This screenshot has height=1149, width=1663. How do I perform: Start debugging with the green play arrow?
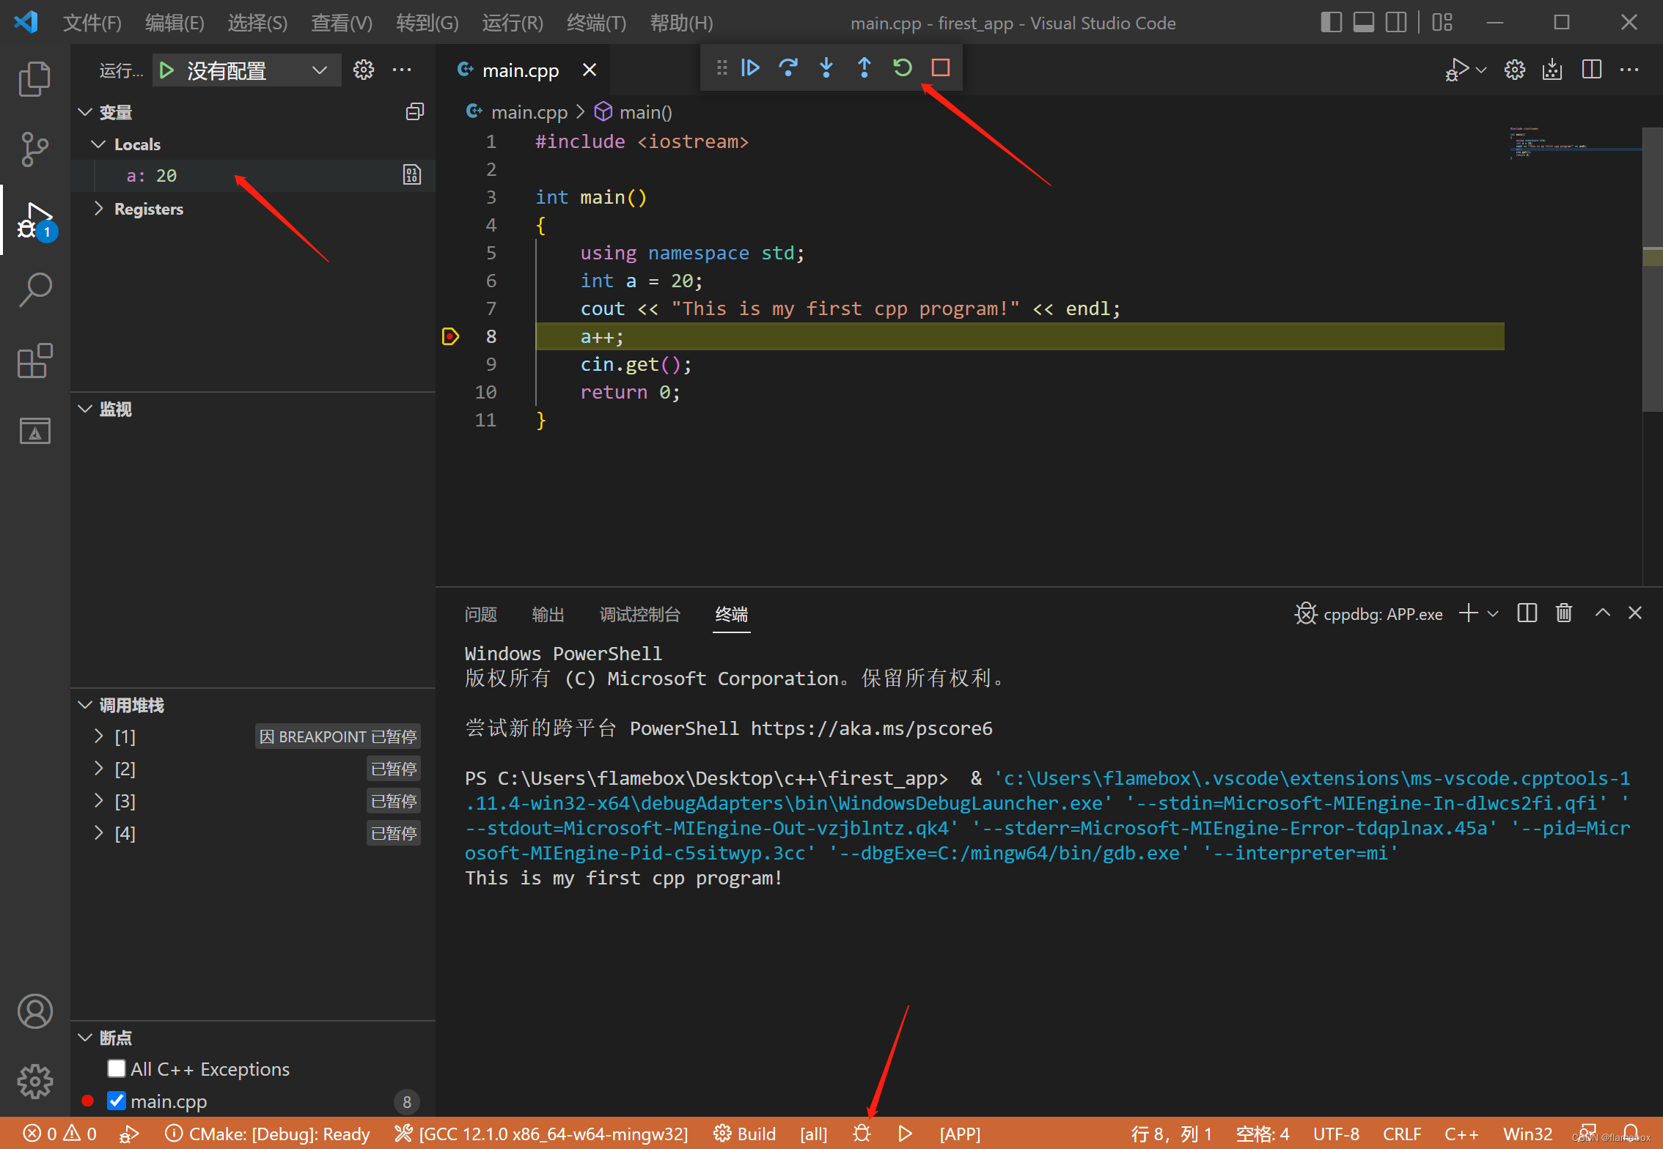point(166,70)
